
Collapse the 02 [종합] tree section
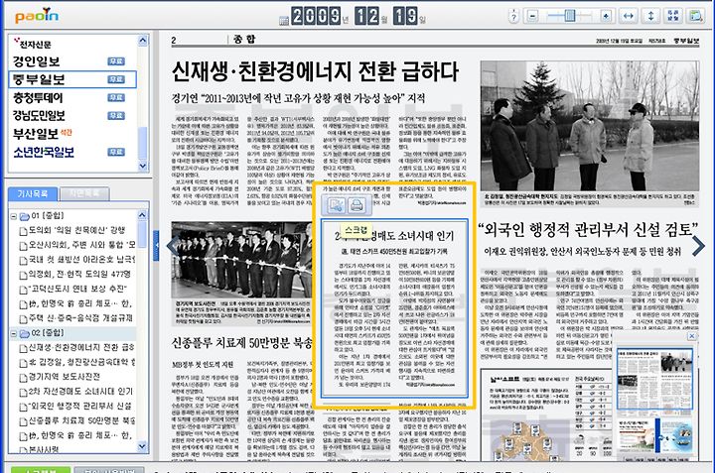click(x=14, y=334)
